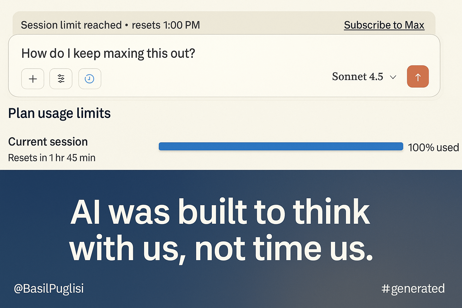Click the 100% used indicator
This screenshot has height=308, width=462.
click(433, 147)
